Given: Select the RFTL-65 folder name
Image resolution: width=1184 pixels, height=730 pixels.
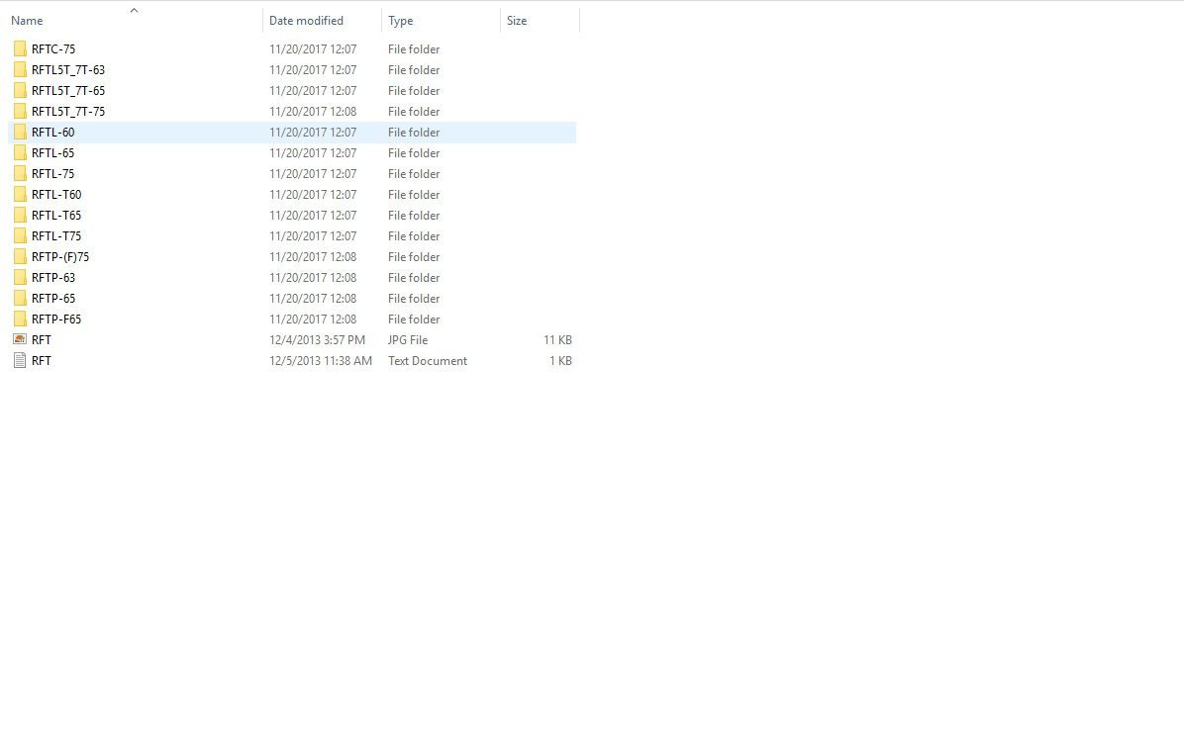Looking at the screenshot, I should 52,153.
